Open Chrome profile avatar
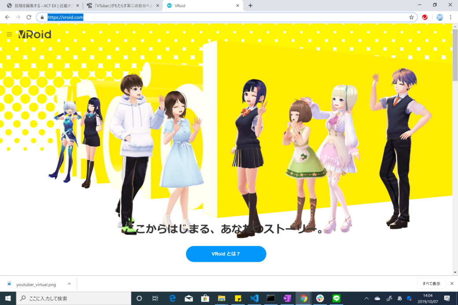 click(x=440, y=17)
